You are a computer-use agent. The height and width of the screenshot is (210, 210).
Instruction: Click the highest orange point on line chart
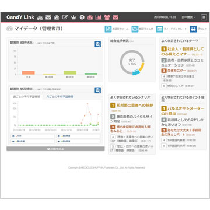pyautogui.click(x=87, y=104)
